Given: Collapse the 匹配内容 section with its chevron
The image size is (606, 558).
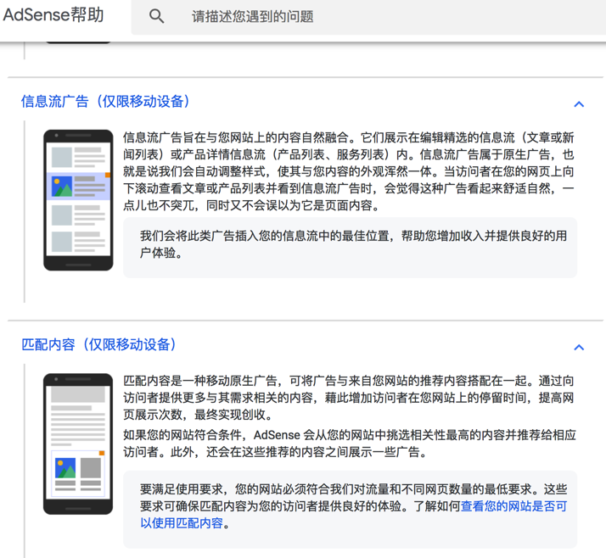Looking at the screenshot, I should click(579, 347).
